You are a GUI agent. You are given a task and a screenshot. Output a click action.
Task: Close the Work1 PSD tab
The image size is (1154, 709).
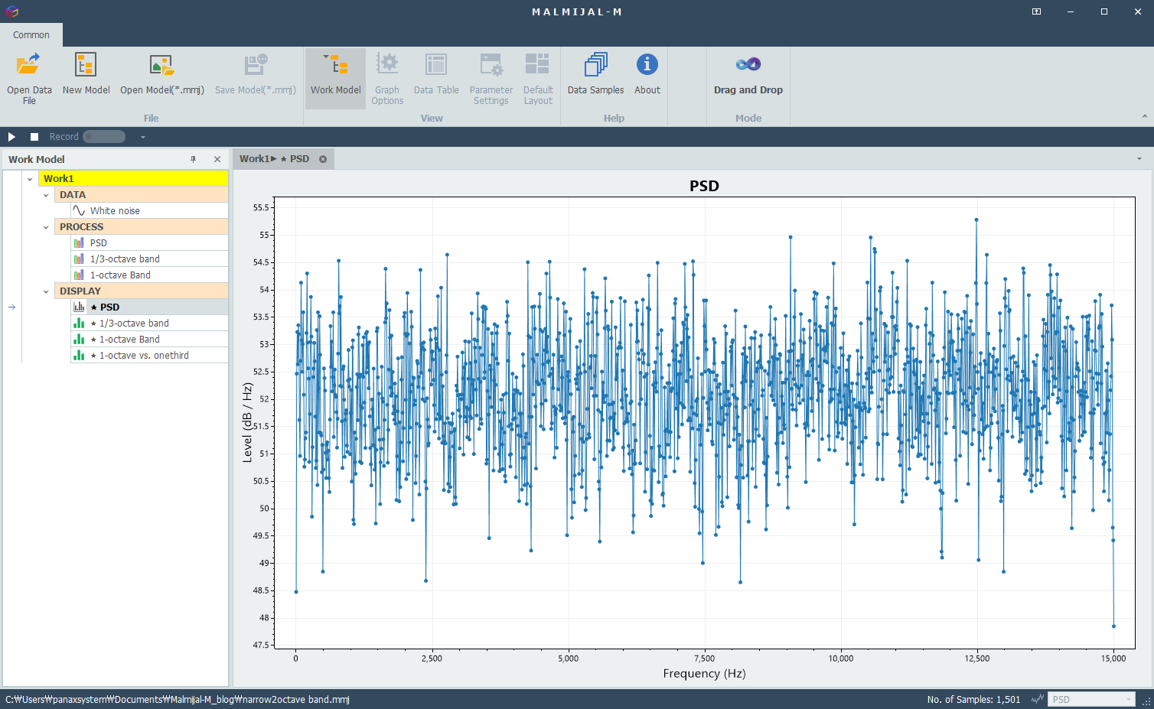pyautogui.click(x=323, y=159)
